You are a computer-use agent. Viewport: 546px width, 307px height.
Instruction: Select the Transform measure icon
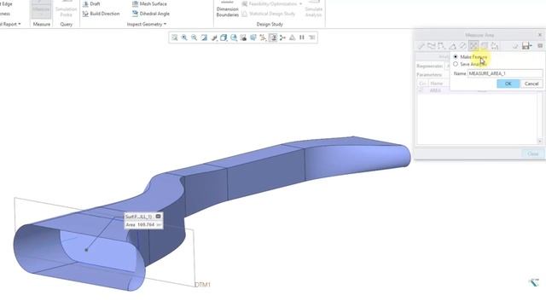coord(495,46)
